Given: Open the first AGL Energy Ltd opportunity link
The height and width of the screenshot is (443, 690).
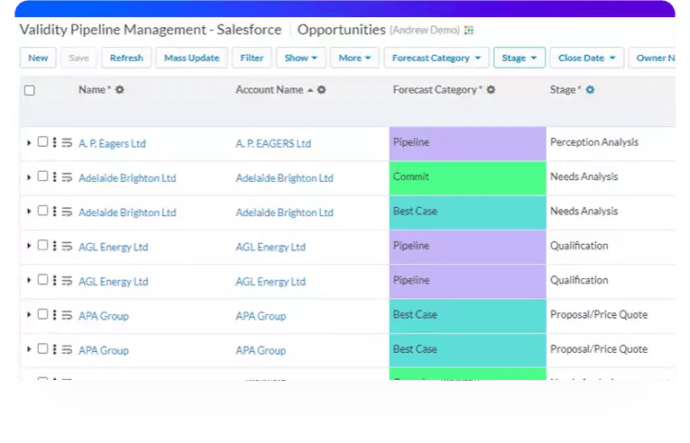Looking at the screenshot, I should click(113, 247).
